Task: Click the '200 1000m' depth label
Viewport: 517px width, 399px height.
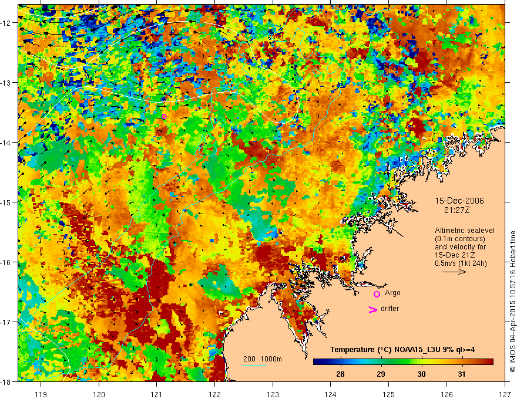Action: click(x=263, y=359)
